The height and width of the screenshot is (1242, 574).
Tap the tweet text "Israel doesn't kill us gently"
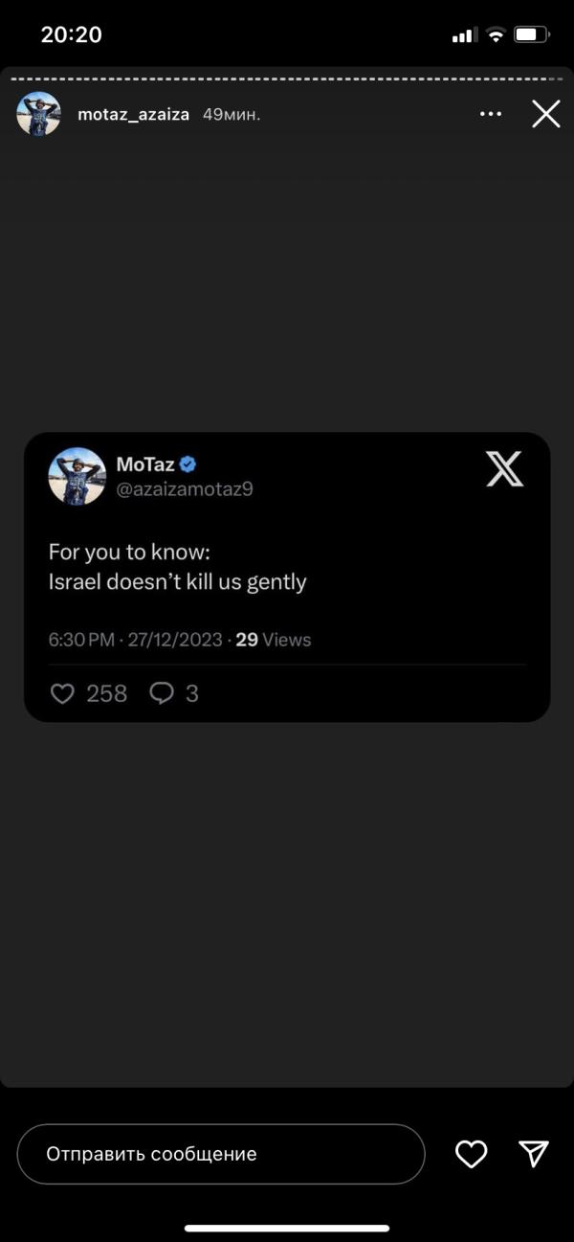[x=178, y=582]
